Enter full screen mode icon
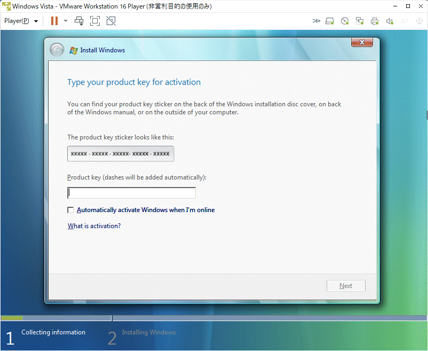The width and height of the screenshot is (428, 351). coord(95,21)
